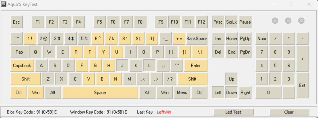Select the BackSpace key

(197, 38)
